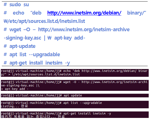Click terminal 'apt list --upgradable' command line
This screenshot has height=120, width=150.
(51, 103)
